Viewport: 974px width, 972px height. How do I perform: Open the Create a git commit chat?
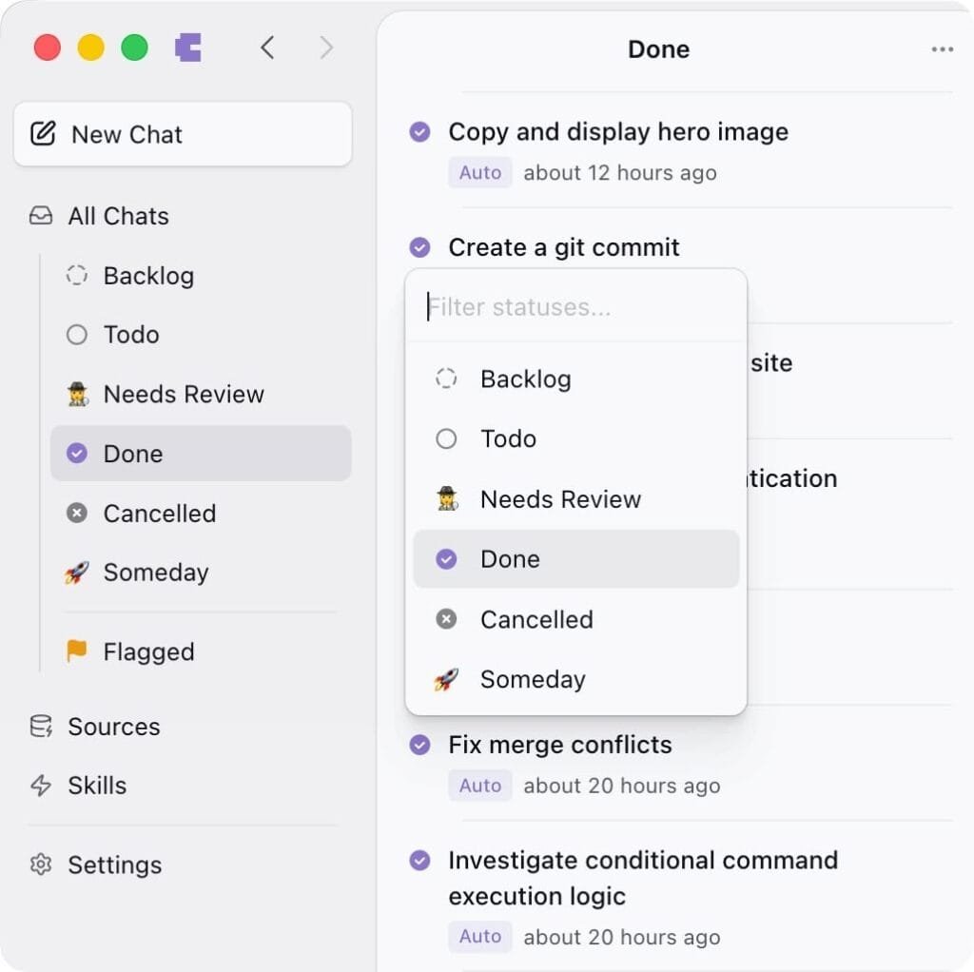(x=563, y=247)
